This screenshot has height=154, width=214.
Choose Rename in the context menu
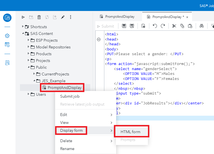[x=67, y=149]
